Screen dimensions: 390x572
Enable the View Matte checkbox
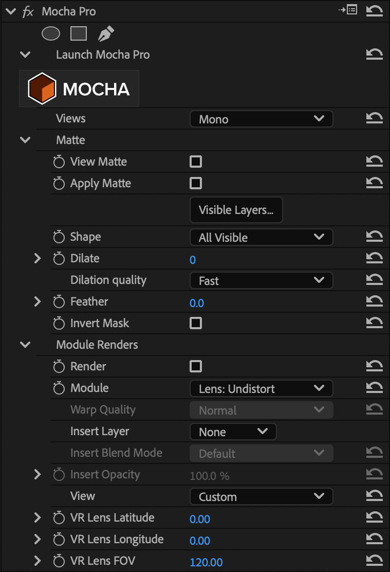click(196, 162)
